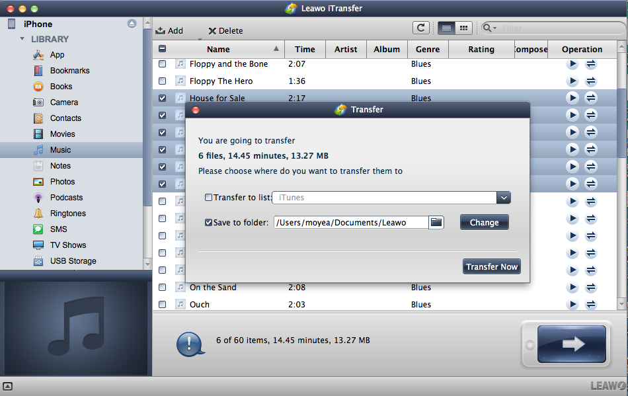The width and height of the screenshot is (628, 396).
Task: Browse folder icon beside save path
Action: pyautogui.click(x=436, y=223)
